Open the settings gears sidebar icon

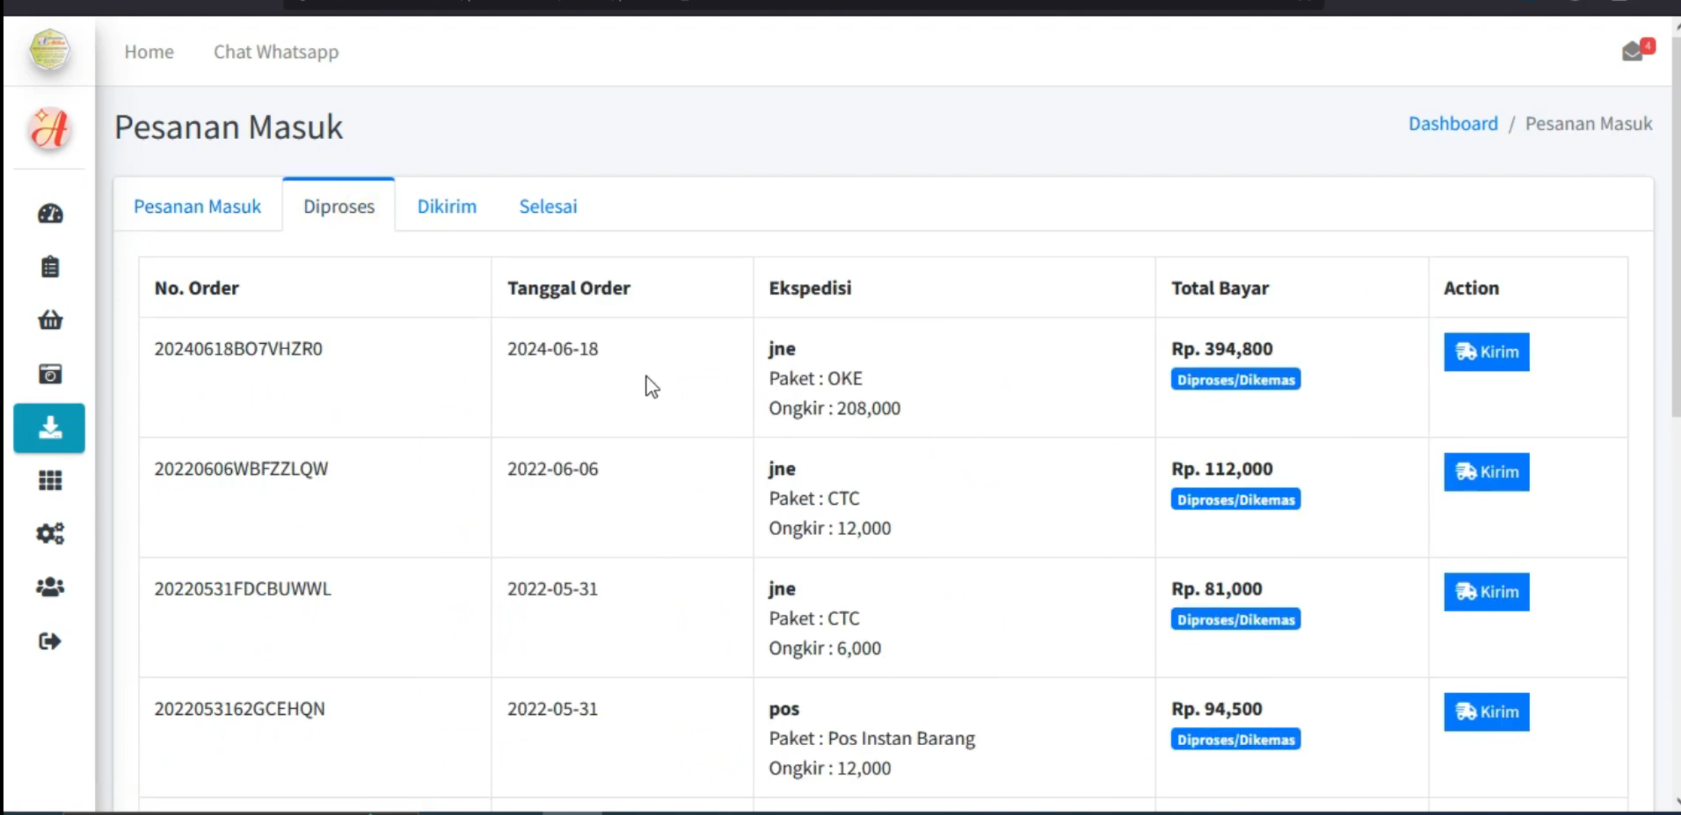pyautogui.click(x=50, y=534)
